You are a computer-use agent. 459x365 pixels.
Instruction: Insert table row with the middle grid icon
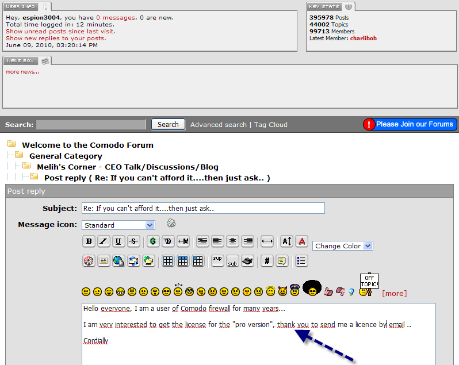(x=183, y=260)
